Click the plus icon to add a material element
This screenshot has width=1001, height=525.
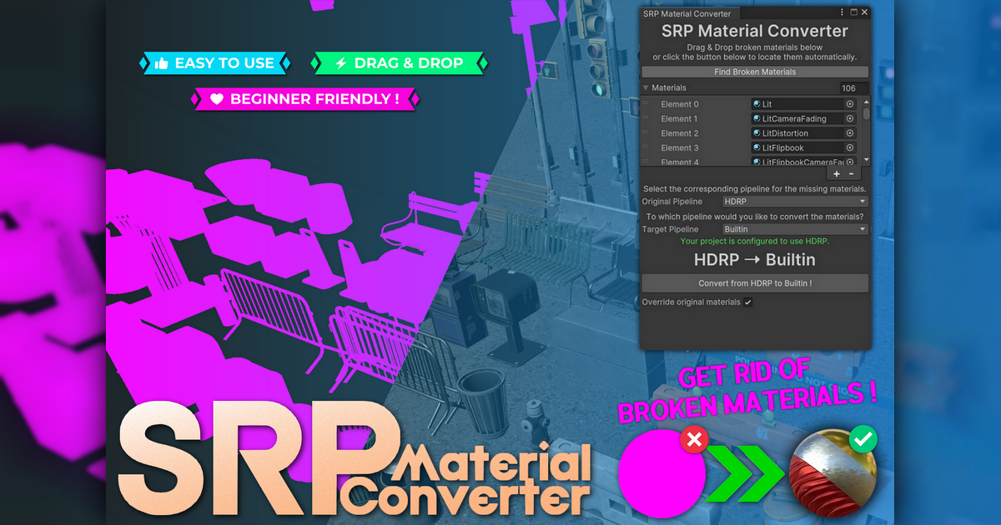click(837, 173)
